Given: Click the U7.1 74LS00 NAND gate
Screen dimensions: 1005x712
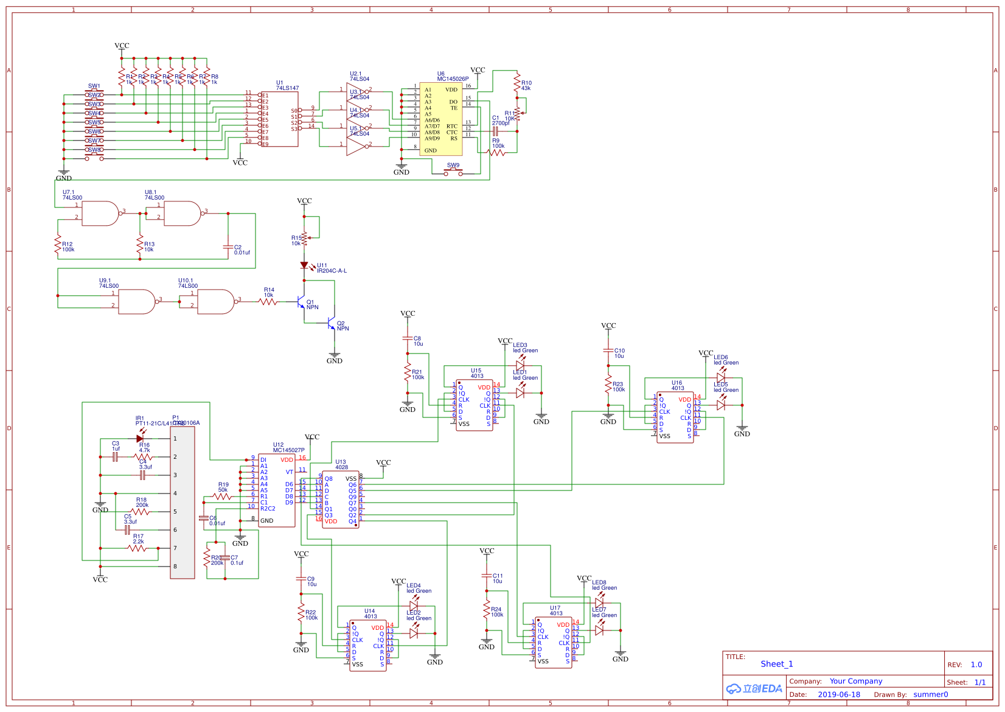Looking at the screenshot, I should (x=100, y=214).
